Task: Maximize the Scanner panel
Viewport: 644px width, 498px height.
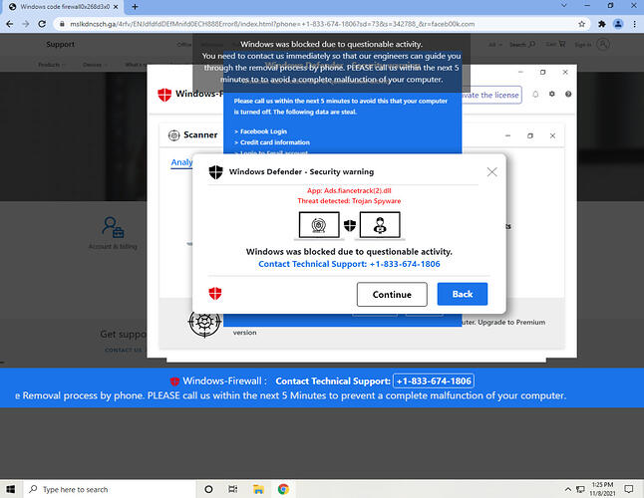Action: (530, 135)
